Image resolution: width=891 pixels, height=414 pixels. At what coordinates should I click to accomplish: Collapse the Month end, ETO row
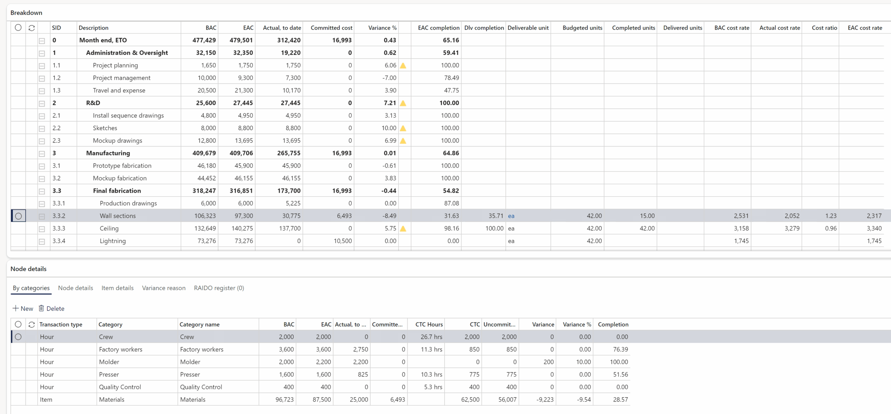click(42, 40)
